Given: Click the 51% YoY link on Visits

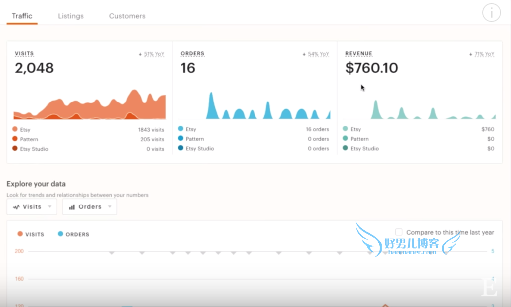Looking at the screenshot, I should pos(154,54).
